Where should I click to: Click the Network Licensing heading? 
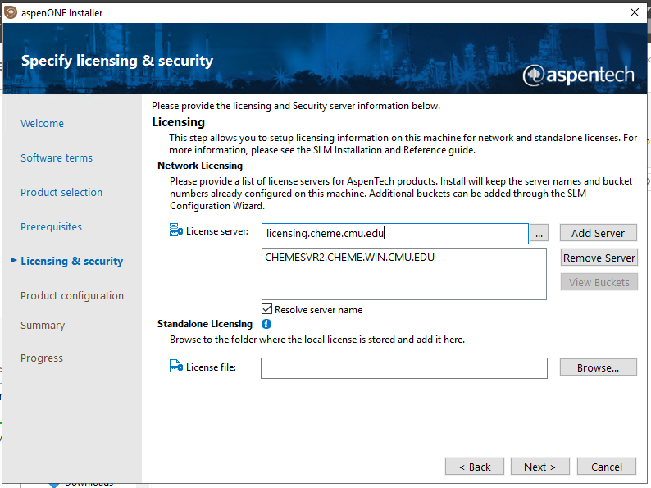click(200, 166)
